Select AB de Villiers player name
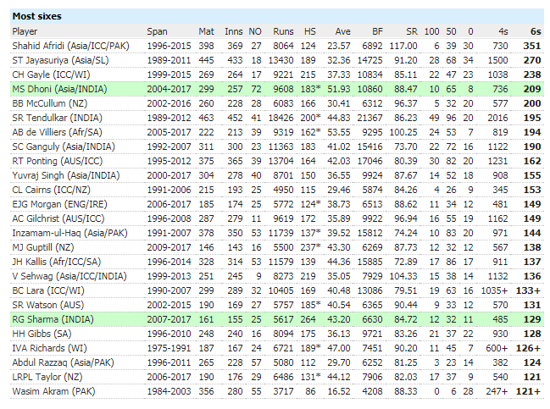Image resolution: width=550 pixels, height=409 pixels. pos(57,132)
